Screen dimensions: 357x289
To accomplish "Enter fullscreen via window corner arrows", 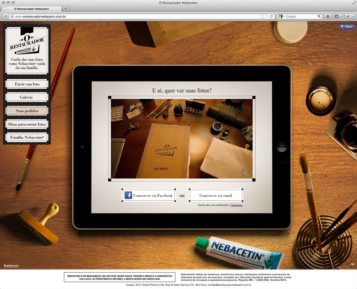I will (x=354, y=3).
